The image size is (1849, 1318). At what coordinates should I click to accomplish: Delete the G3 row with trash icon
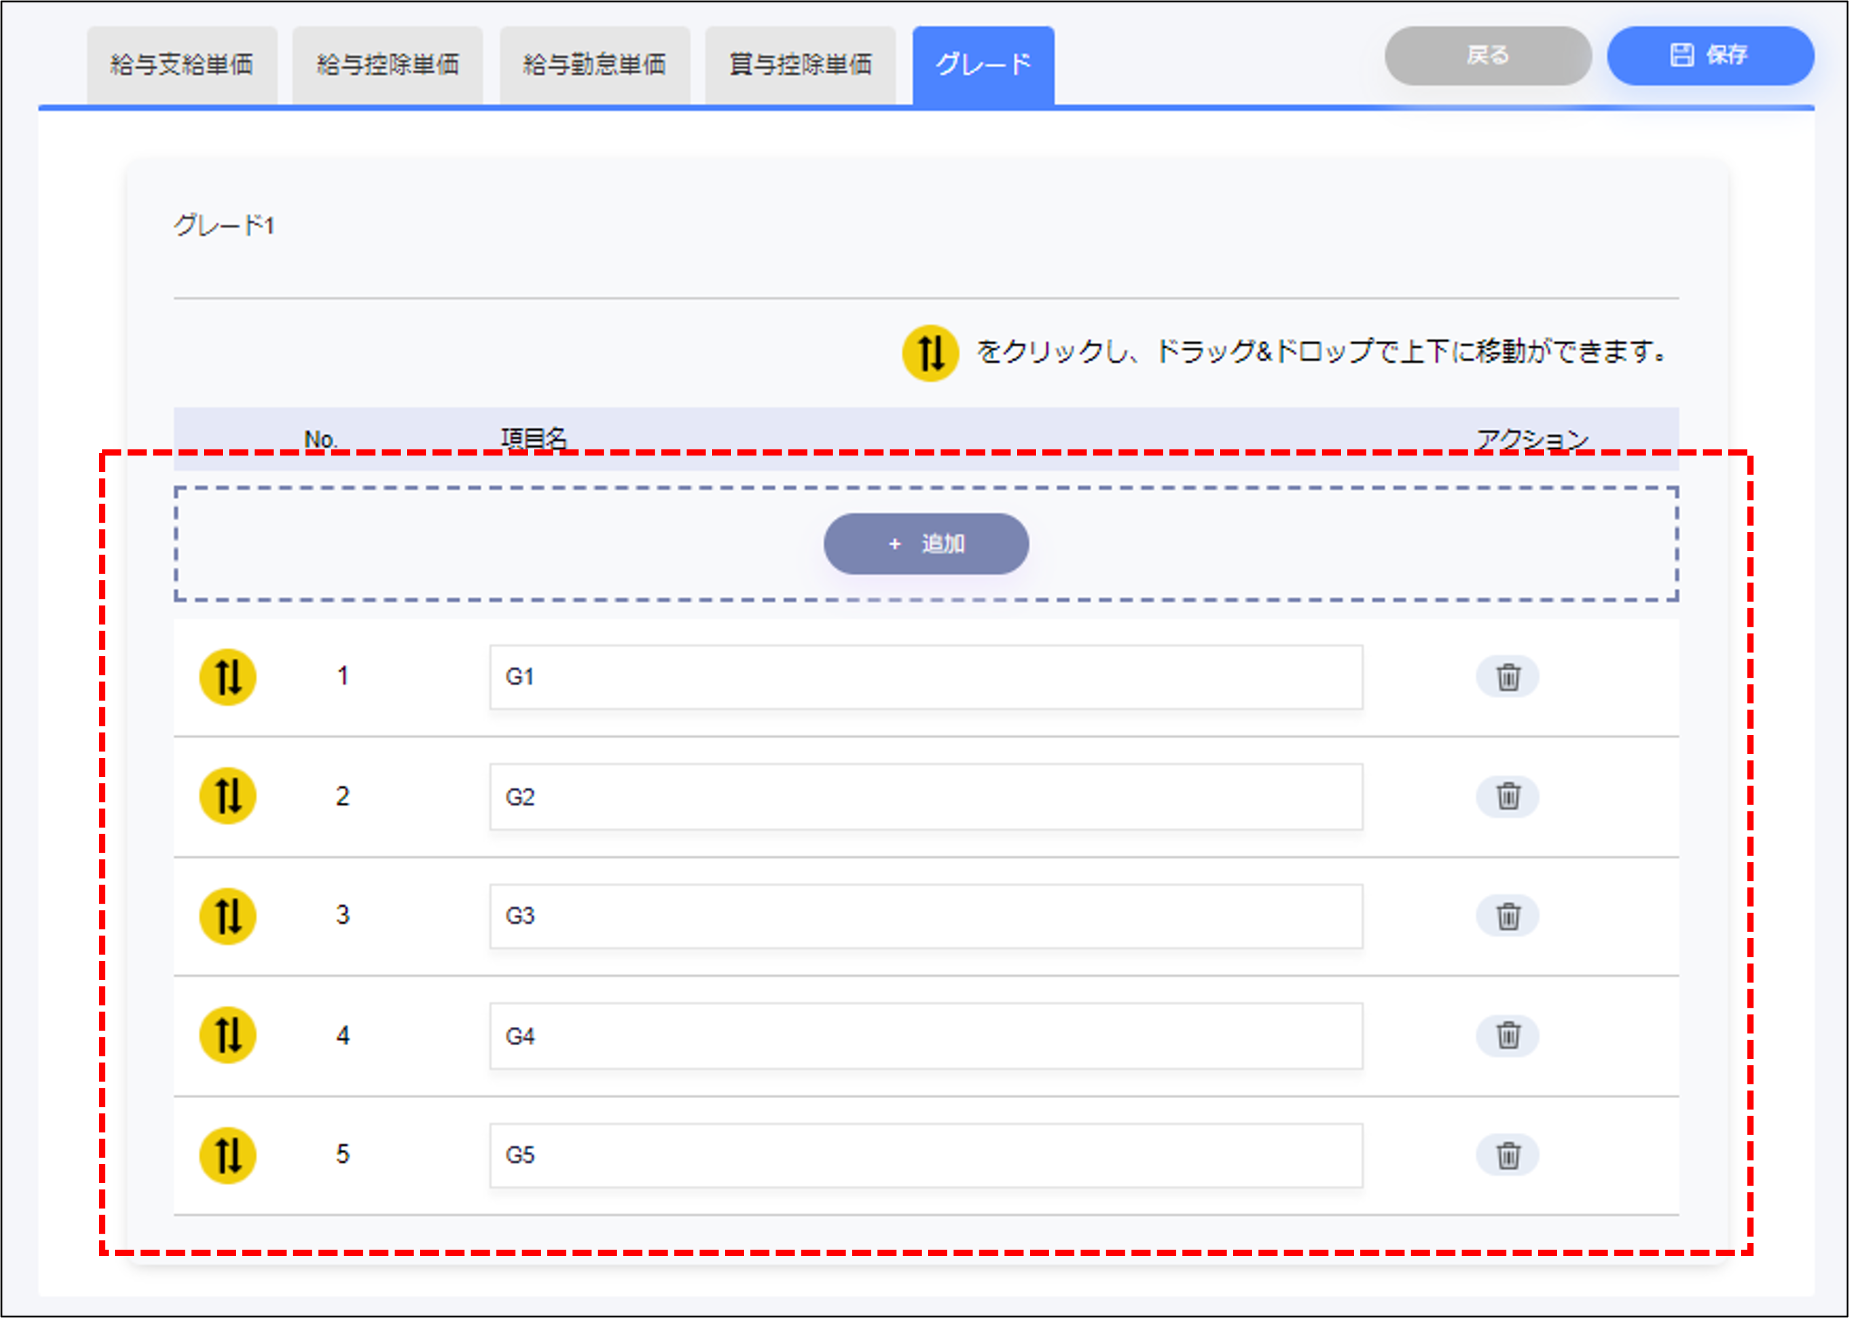(x=1507, y=916)
